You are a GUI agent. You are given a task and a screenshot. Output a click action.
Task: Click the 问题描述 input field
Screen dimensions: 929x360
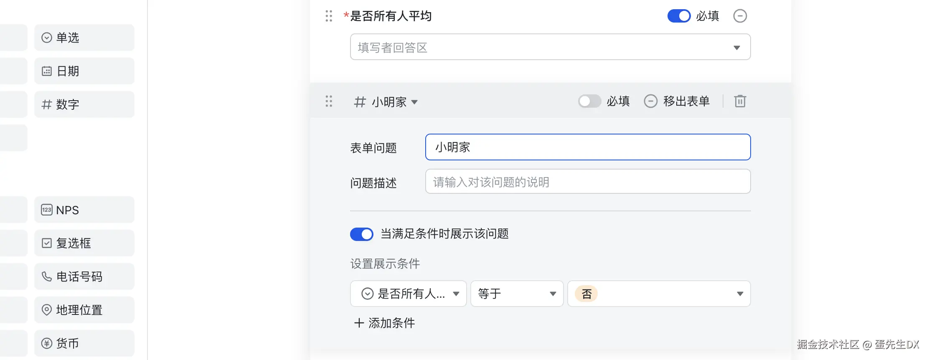pos(588,182)
